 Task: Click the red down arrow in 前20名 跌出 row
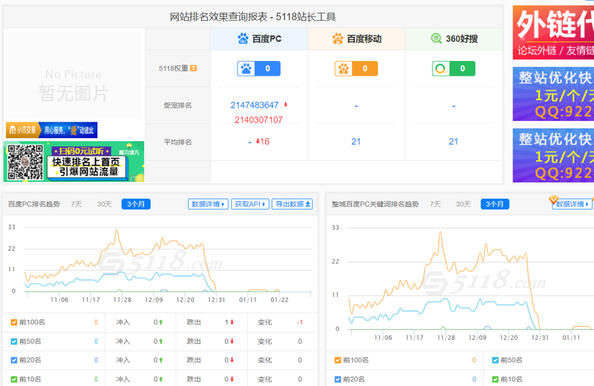[x=232, y=360]
